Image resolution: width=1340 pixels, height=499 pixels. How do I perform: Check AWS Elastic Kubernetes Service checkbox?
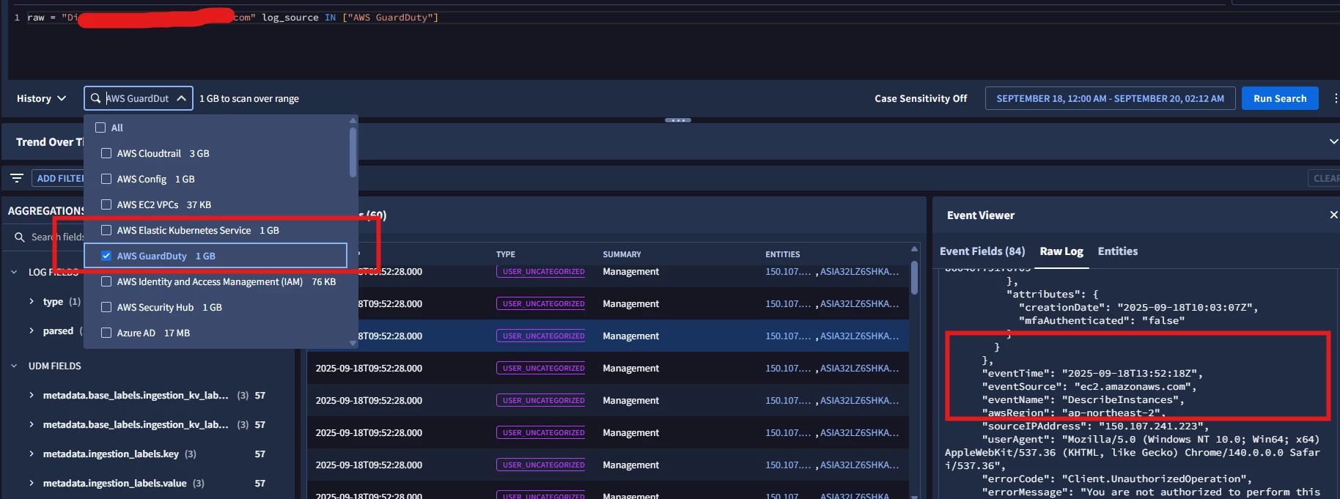pos(106,230)
